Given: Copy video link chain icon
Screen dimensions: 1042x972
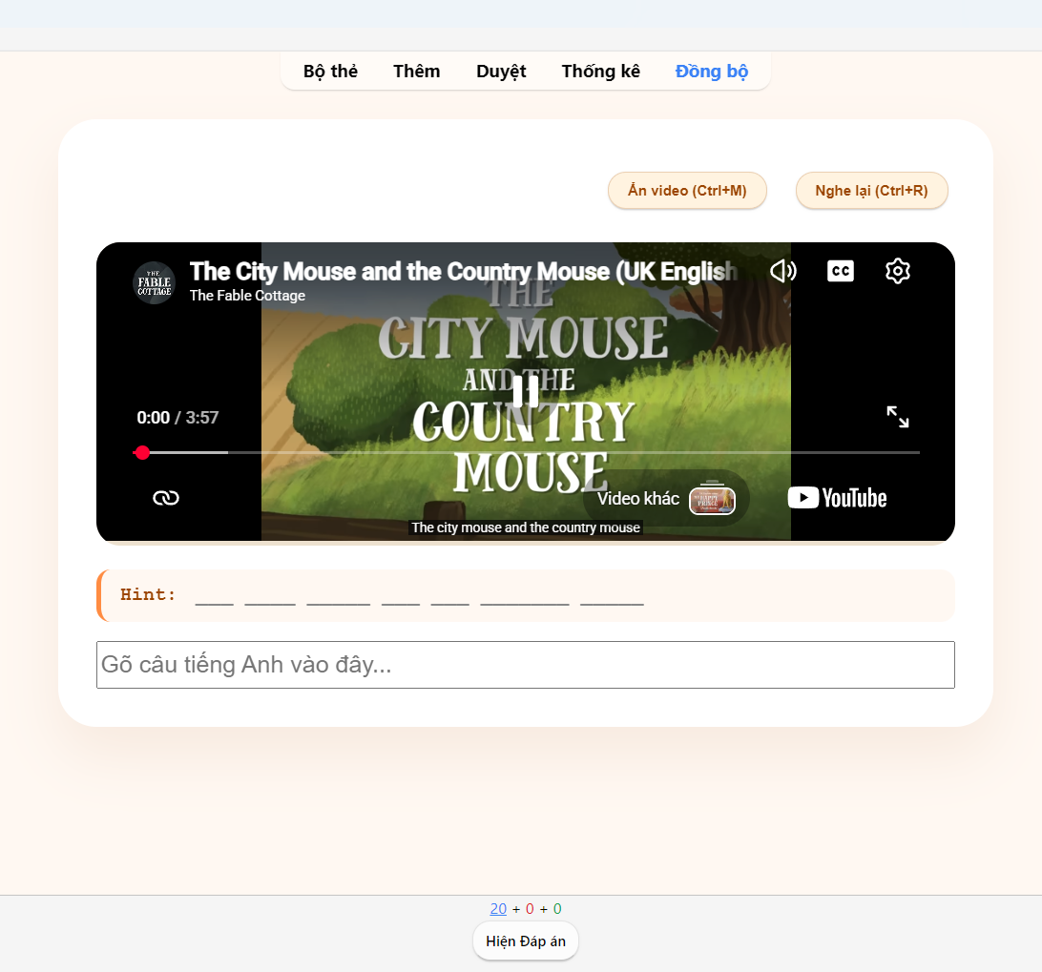Looking at the screenshot, I should tap(165, 498).
